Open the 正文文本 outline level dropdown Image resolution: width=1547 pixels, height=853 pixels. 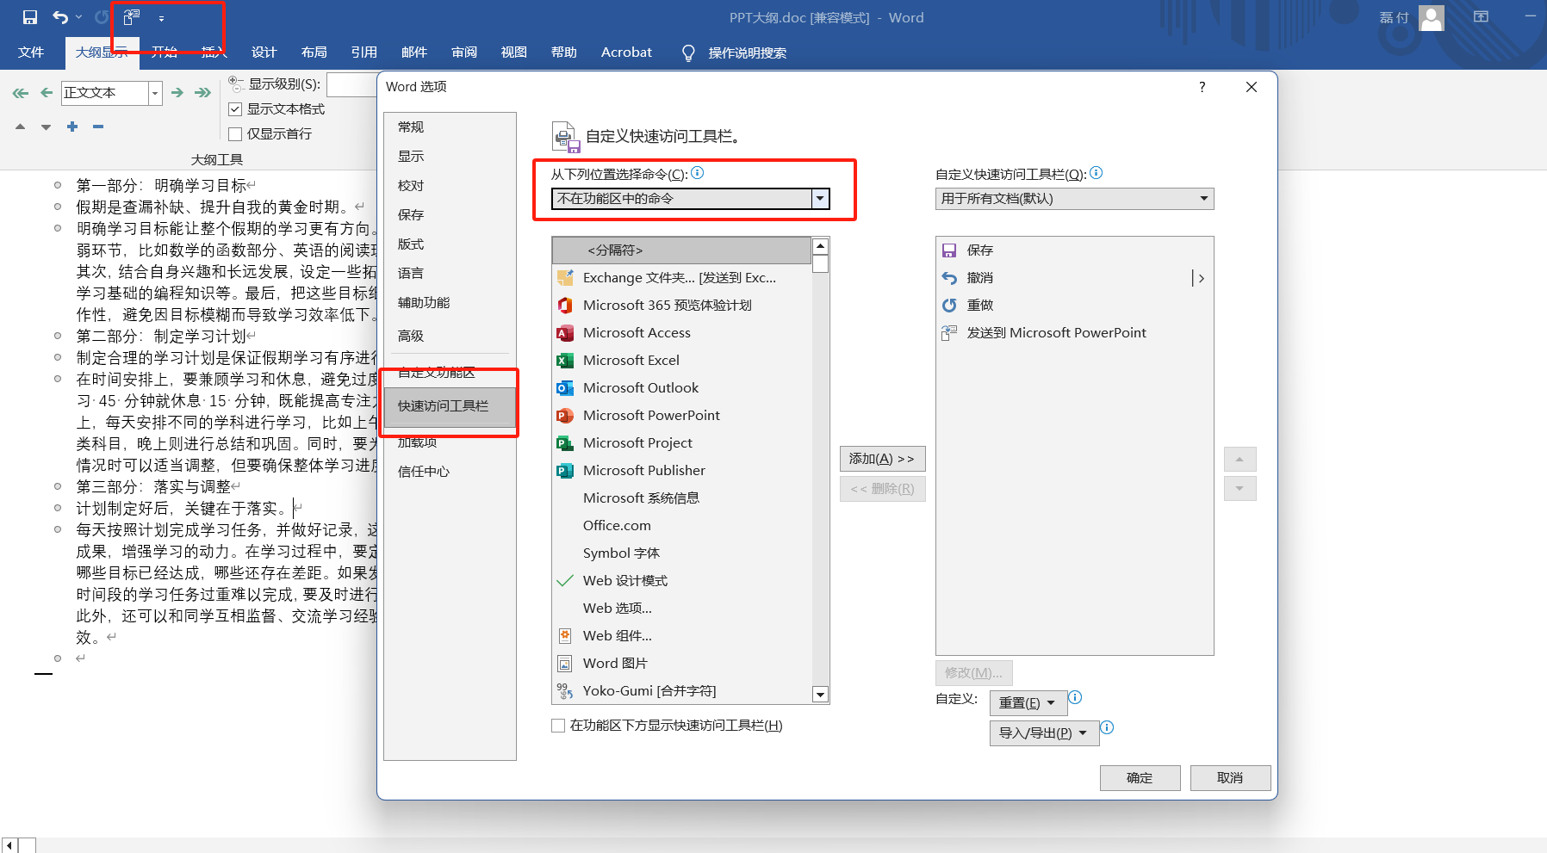(x=155, y=93)
